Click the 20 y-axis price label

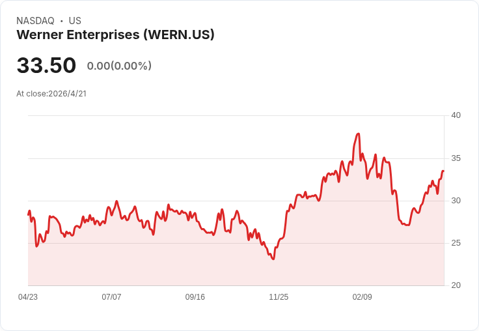click(x=456, y=285)
